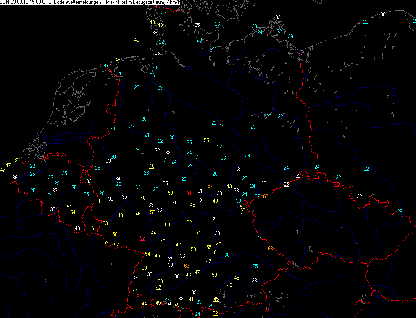The height and width of the screenshot is (318, 416).
Task: Click the yellow underlined 47 value
Action: [158, 287]
